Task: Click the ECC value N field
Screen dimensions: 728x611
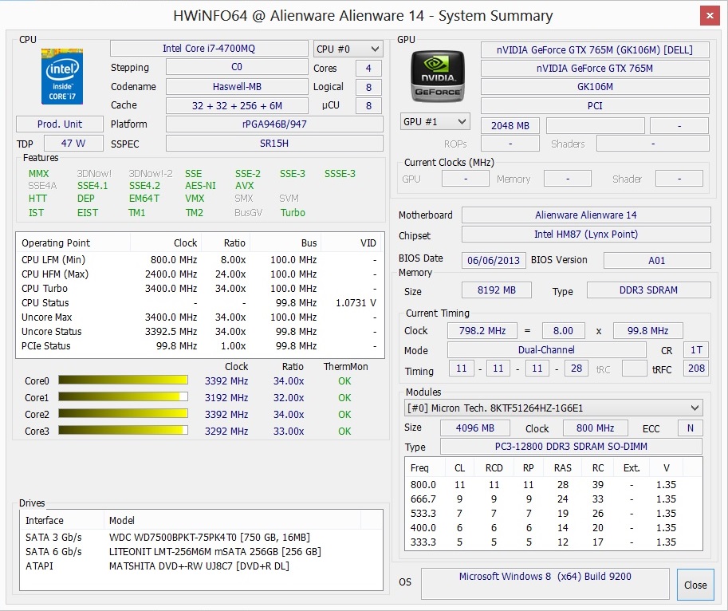Action: pos(691,428)
